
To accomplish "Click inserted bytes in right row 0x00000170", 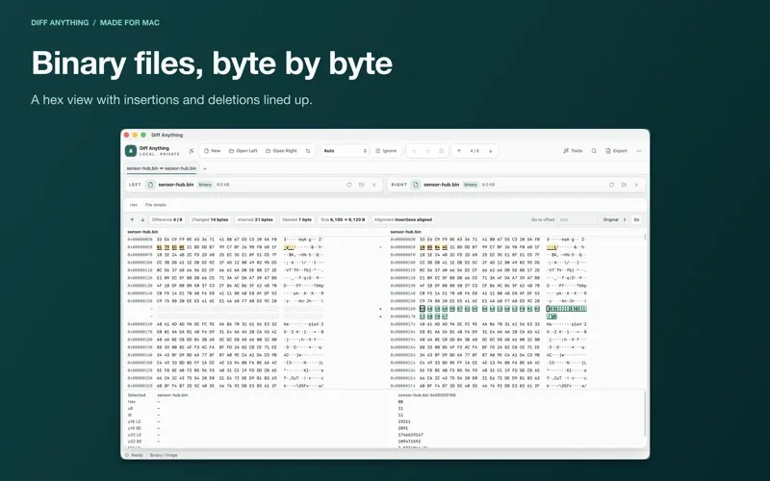I will tap(434, 316).
